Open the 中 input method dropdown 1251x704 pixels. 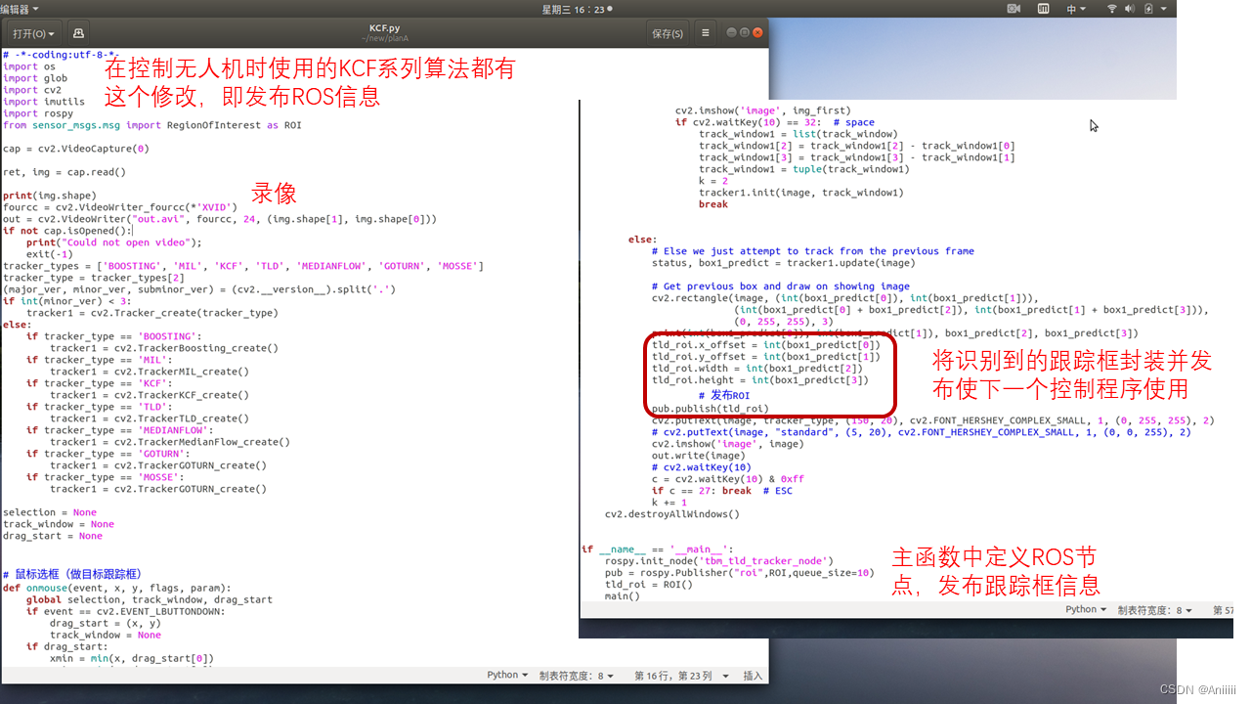coord(1075,9)
